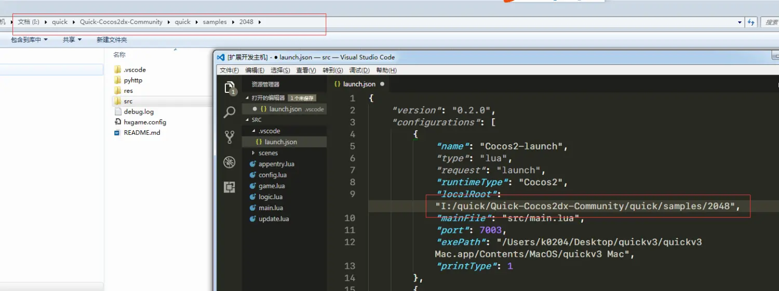Open the Source Control view icon
Screen dimensions: 779x291
click(230, 137)
